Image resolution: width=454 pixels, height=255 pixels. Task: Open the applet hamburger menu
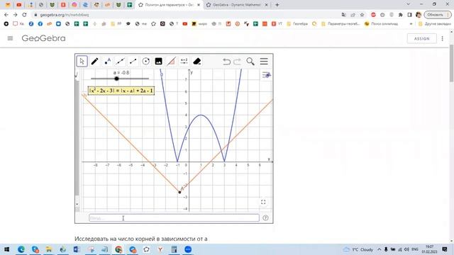click(264, 62)
